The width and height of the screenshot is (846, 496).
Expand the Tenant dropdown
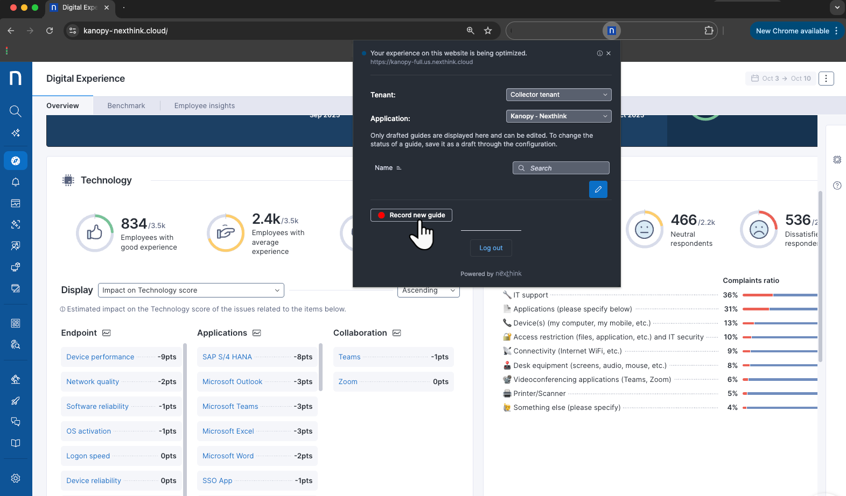[x=558, y=95]
